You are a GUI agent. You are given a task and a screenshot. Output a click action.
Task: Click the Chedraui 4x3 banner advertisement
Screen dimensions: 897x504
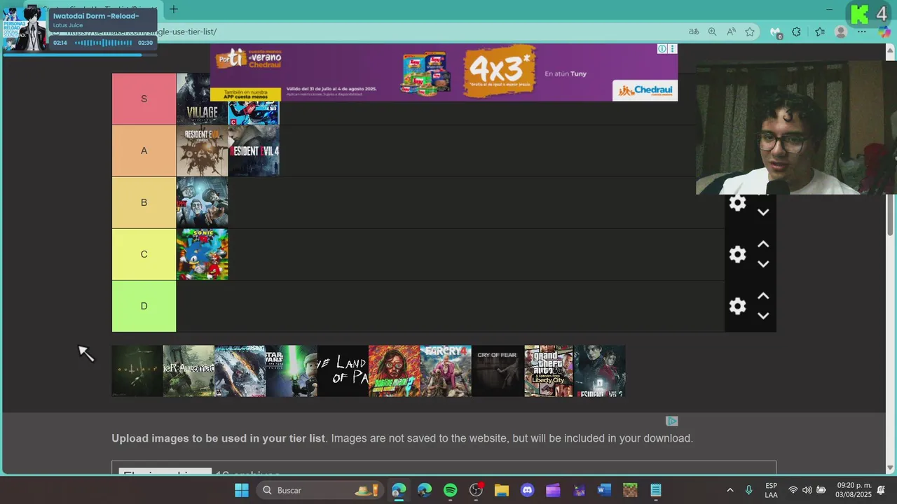(444, 72)
